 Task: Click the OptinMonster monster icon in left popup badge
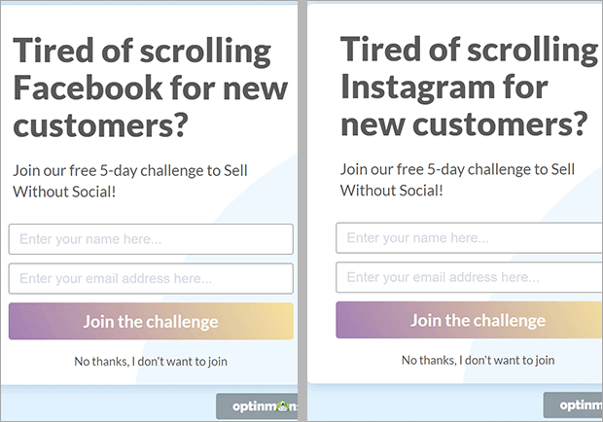[x=283, y=406]
